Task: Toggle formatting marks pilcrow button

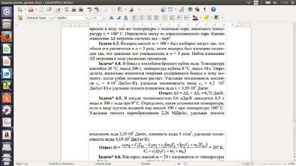Action: [x=204, y=9]
